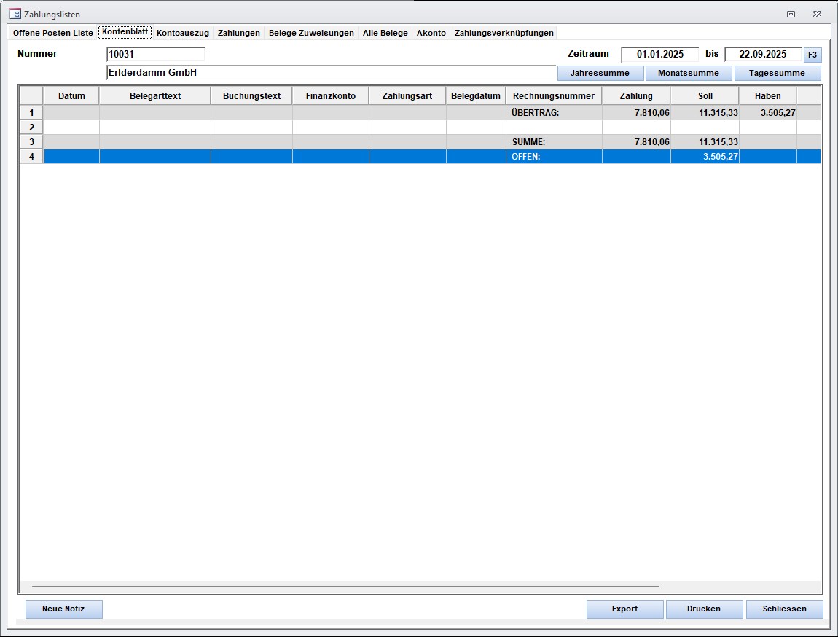
Task: Click the Export button
Action: (x=624, y=609)
